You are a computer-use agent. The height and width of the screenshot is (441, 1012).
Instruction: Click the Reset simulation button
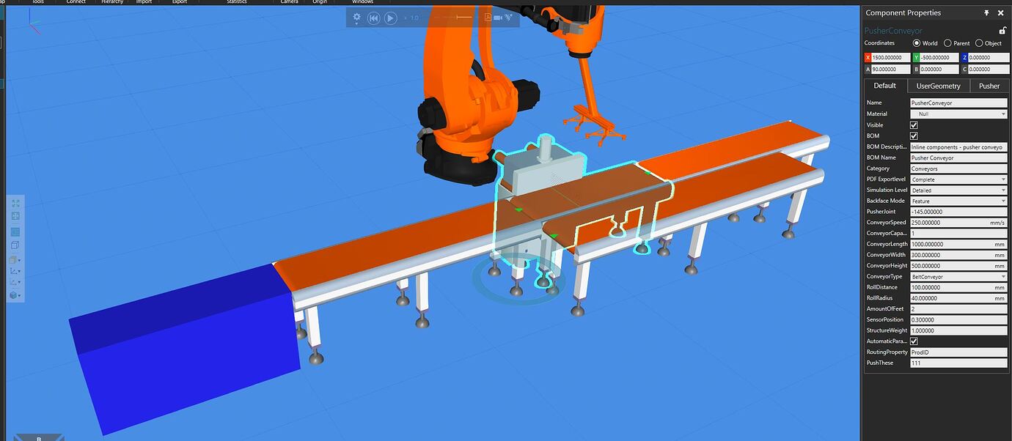pyautogui.click(x=374, y=18)
